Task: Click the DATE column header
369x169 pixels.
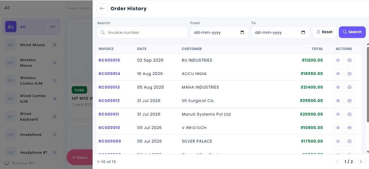Action: [142, 49]
